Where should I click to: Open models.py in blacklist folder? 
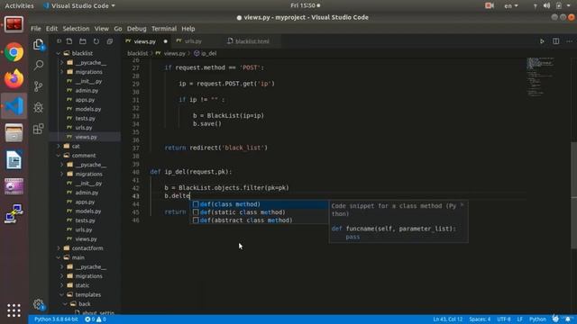[88, 109]
